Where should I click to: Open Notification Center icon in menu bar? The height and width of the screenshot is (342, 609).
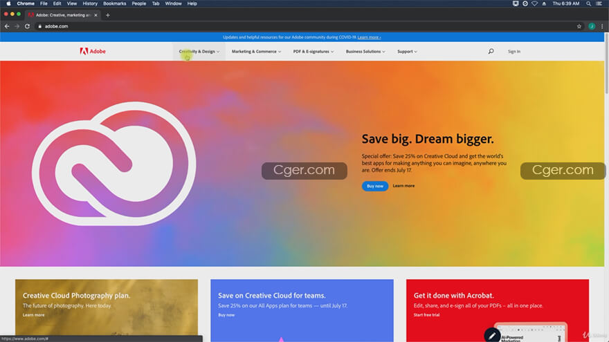(599, 3)
